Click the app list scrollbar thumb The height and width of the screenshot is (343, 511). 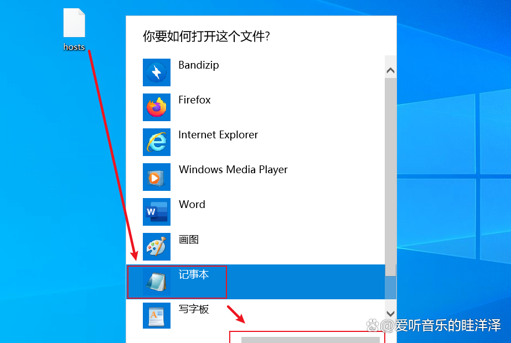click(x=390, y=177)
